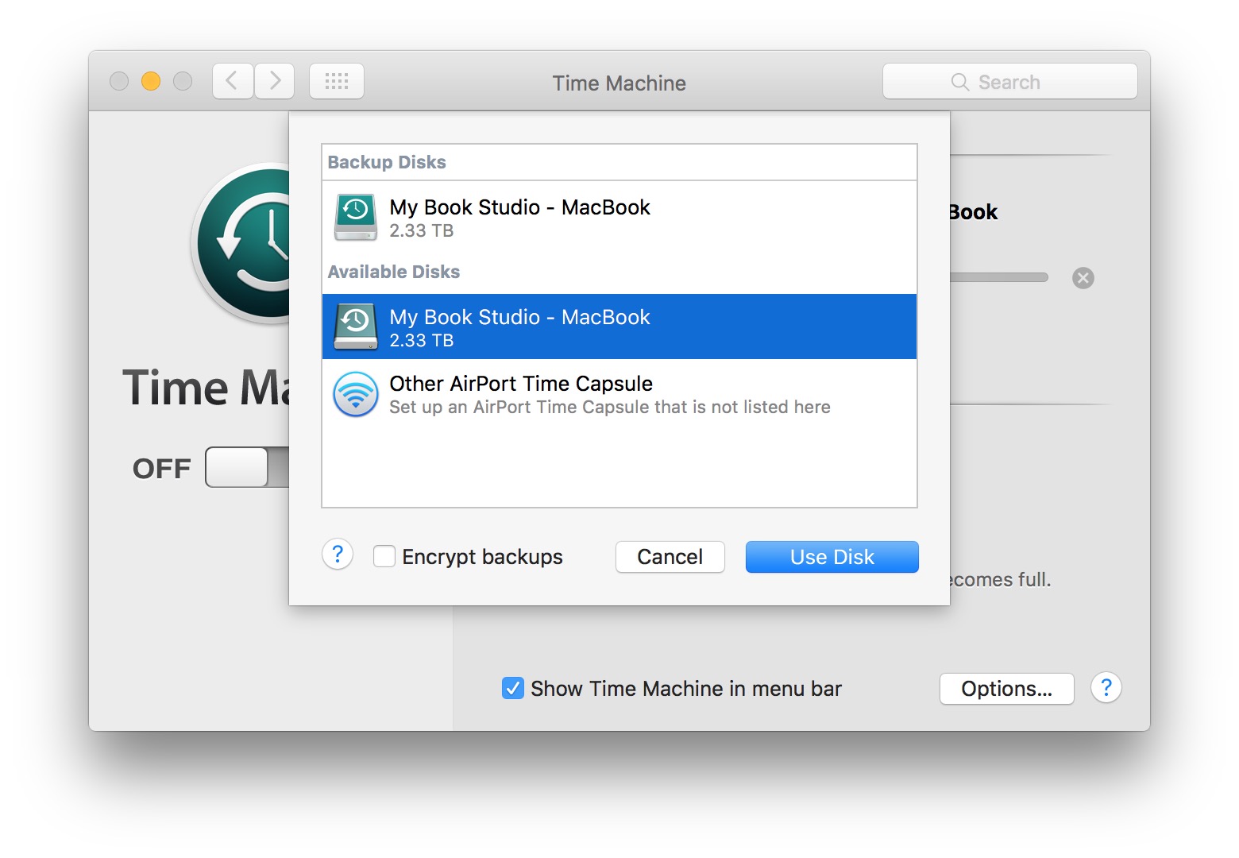Click the Backup Disks header
The width and height of the screenshot is (1239, 858).
(x=387, y=162)
